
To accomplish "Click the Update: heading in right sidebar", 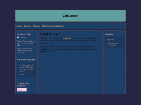I will pos(110,34).
